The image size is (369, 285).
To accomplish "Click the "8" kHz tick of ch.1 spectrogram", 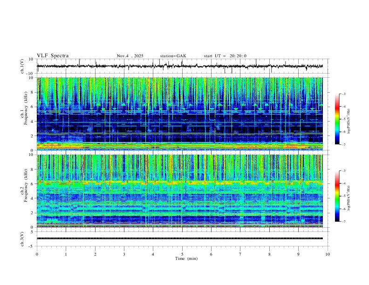I will click(x=32, y=92).
